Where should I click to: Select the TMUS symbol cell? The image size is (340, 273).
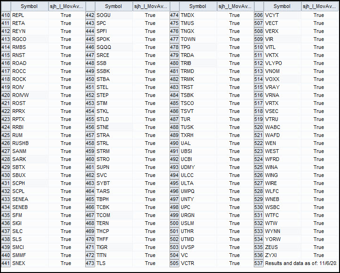pyautogui.click(x=198, y=23)
